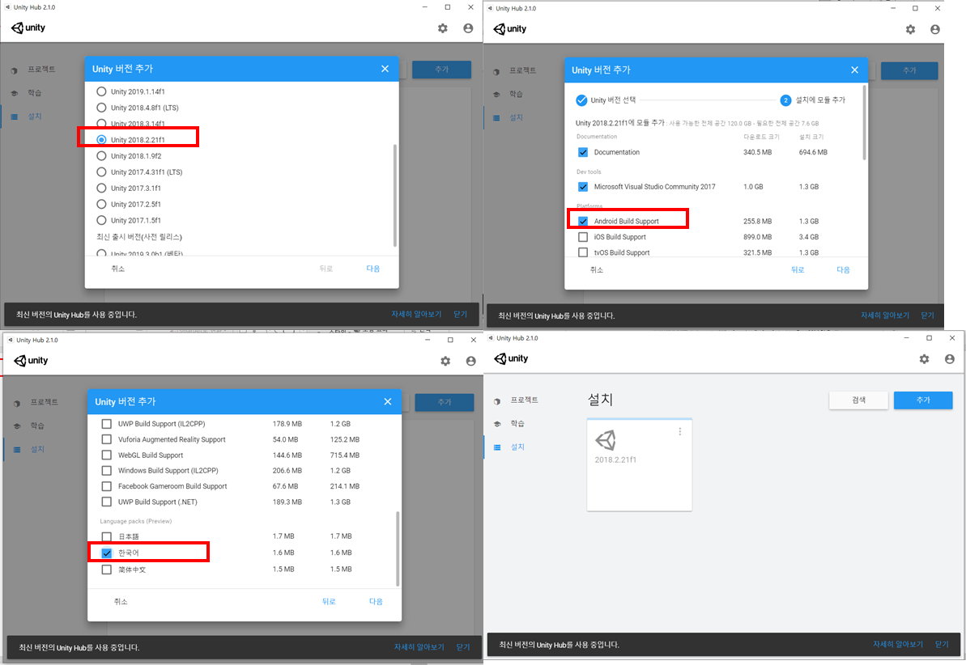Open account icon in the language-packs window

[470, 362]
